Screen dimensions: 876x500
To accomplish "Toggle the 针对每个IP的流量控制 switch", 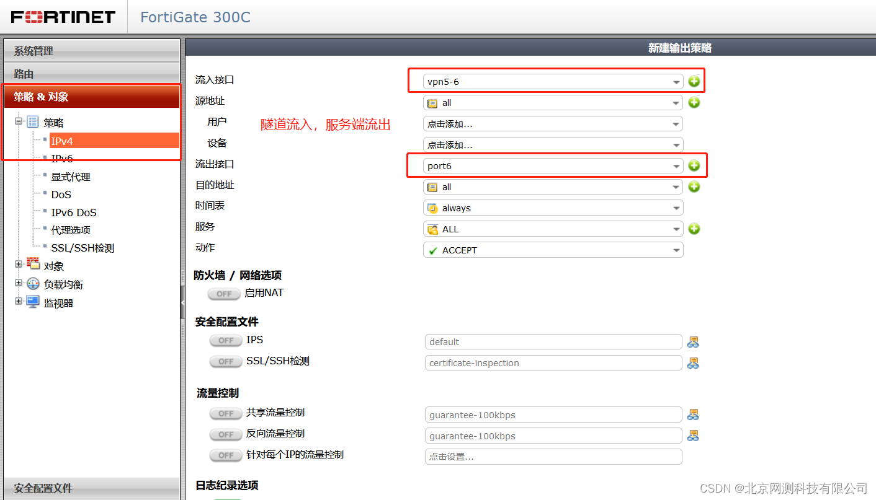I will click(226, 455).
